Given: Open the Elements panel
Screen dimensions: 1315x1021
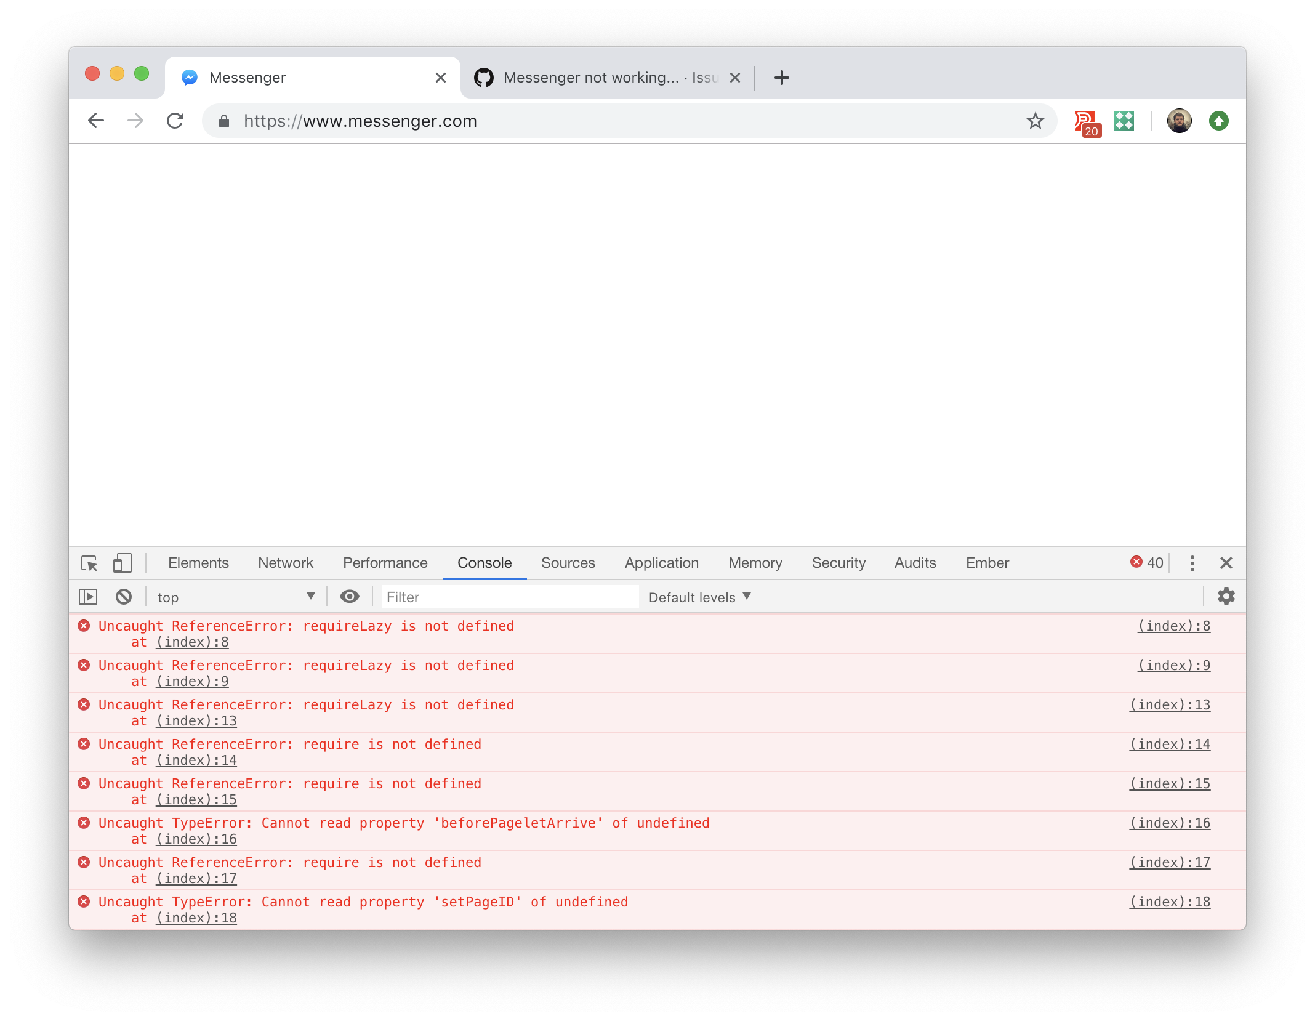Looking at the screenshot, I should pos(198,563).
